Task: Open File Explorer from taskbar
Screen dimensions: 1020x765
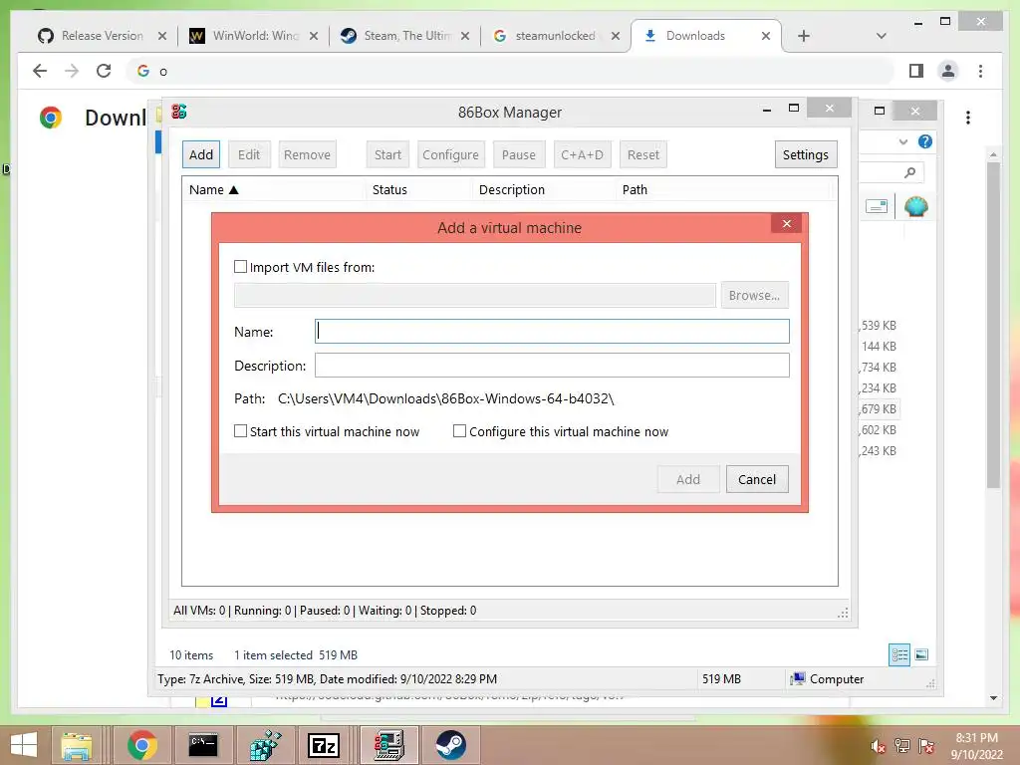Action: 77,745
